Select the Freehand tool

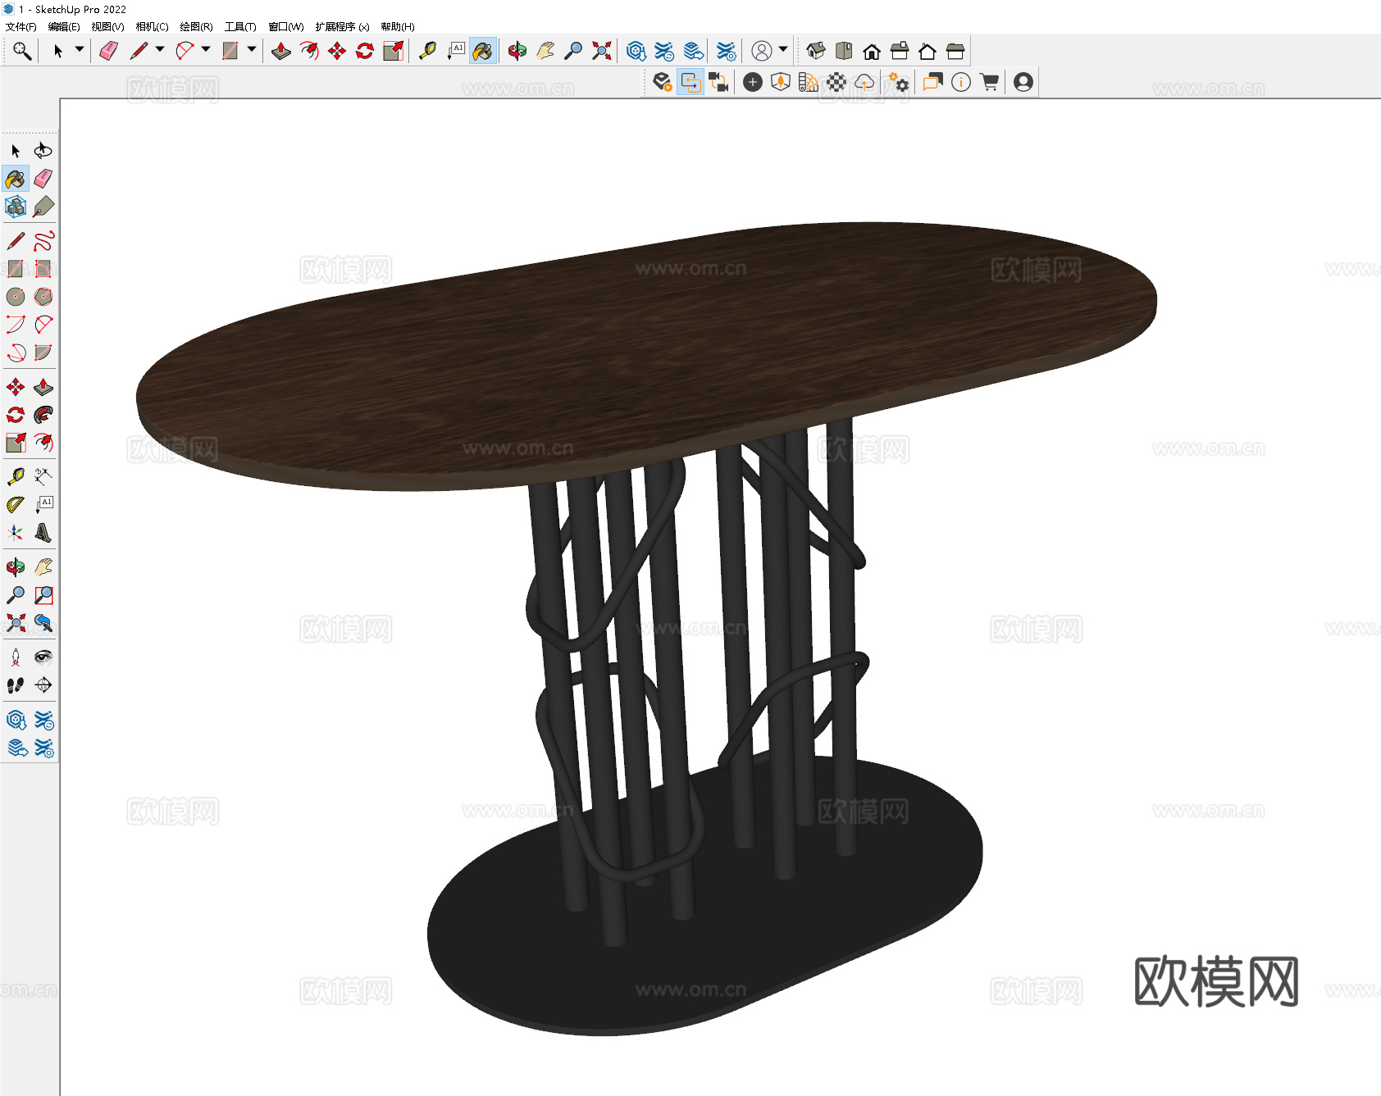[43, 241]
